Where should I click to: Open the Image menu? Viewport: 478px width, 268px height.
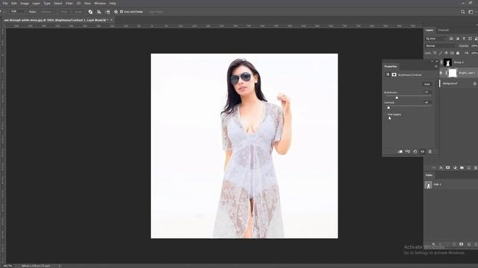pyautogui.click(x=25, y=3)
